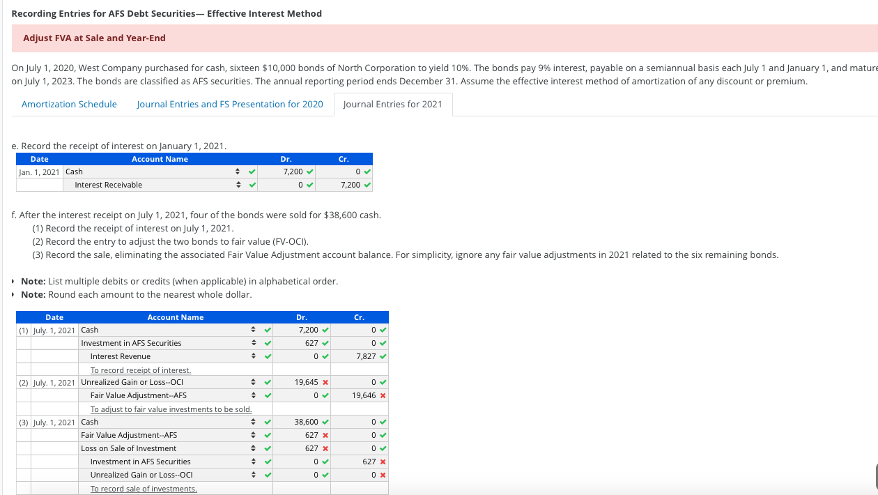Click the red X beside the 19,645 Unrealized Gain amount
The height and width of the screenshot is (495, 878).
coord(324,382)
